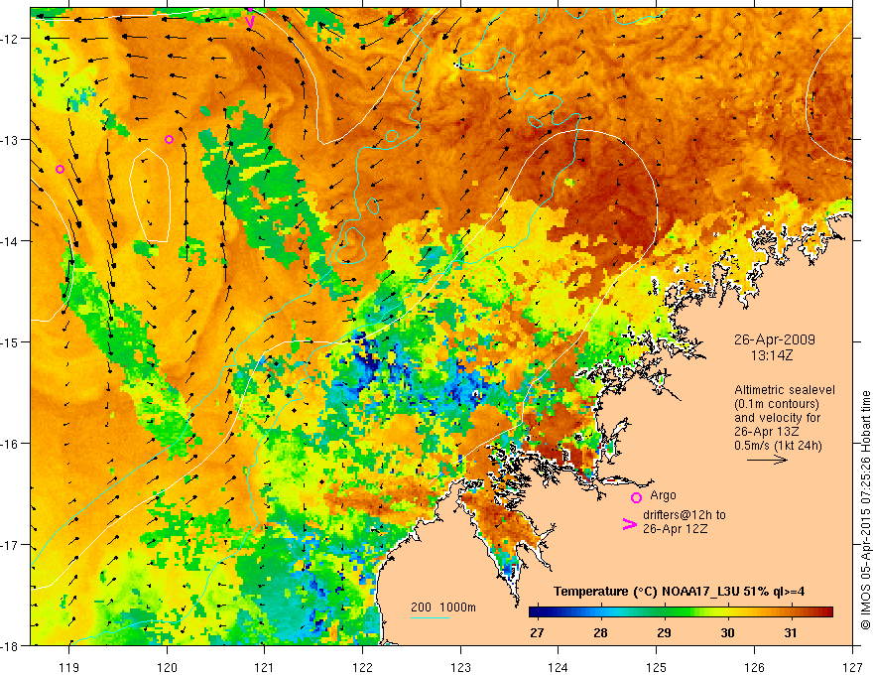Click the magenta Argo circle in the legend
The height and width of the screenshot is (675, 873).
click(636, 497)
